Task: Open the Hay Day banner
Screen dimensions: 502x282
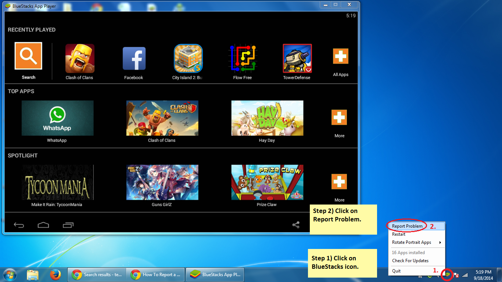Action: click(x=267, y=118)
